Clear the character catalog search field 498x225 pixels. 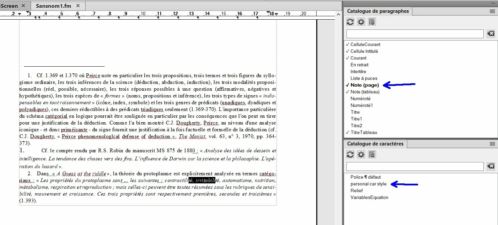[x=491, y=166]
